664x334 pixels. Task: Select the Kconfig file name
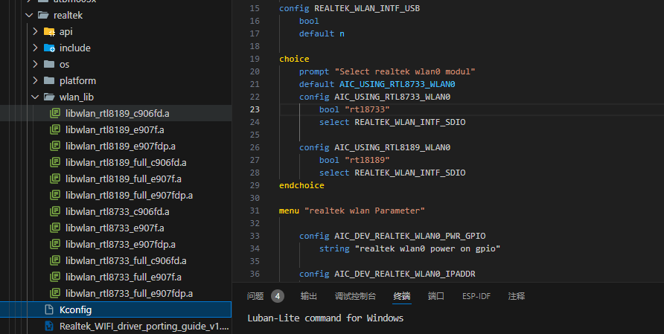coord(75,310)
